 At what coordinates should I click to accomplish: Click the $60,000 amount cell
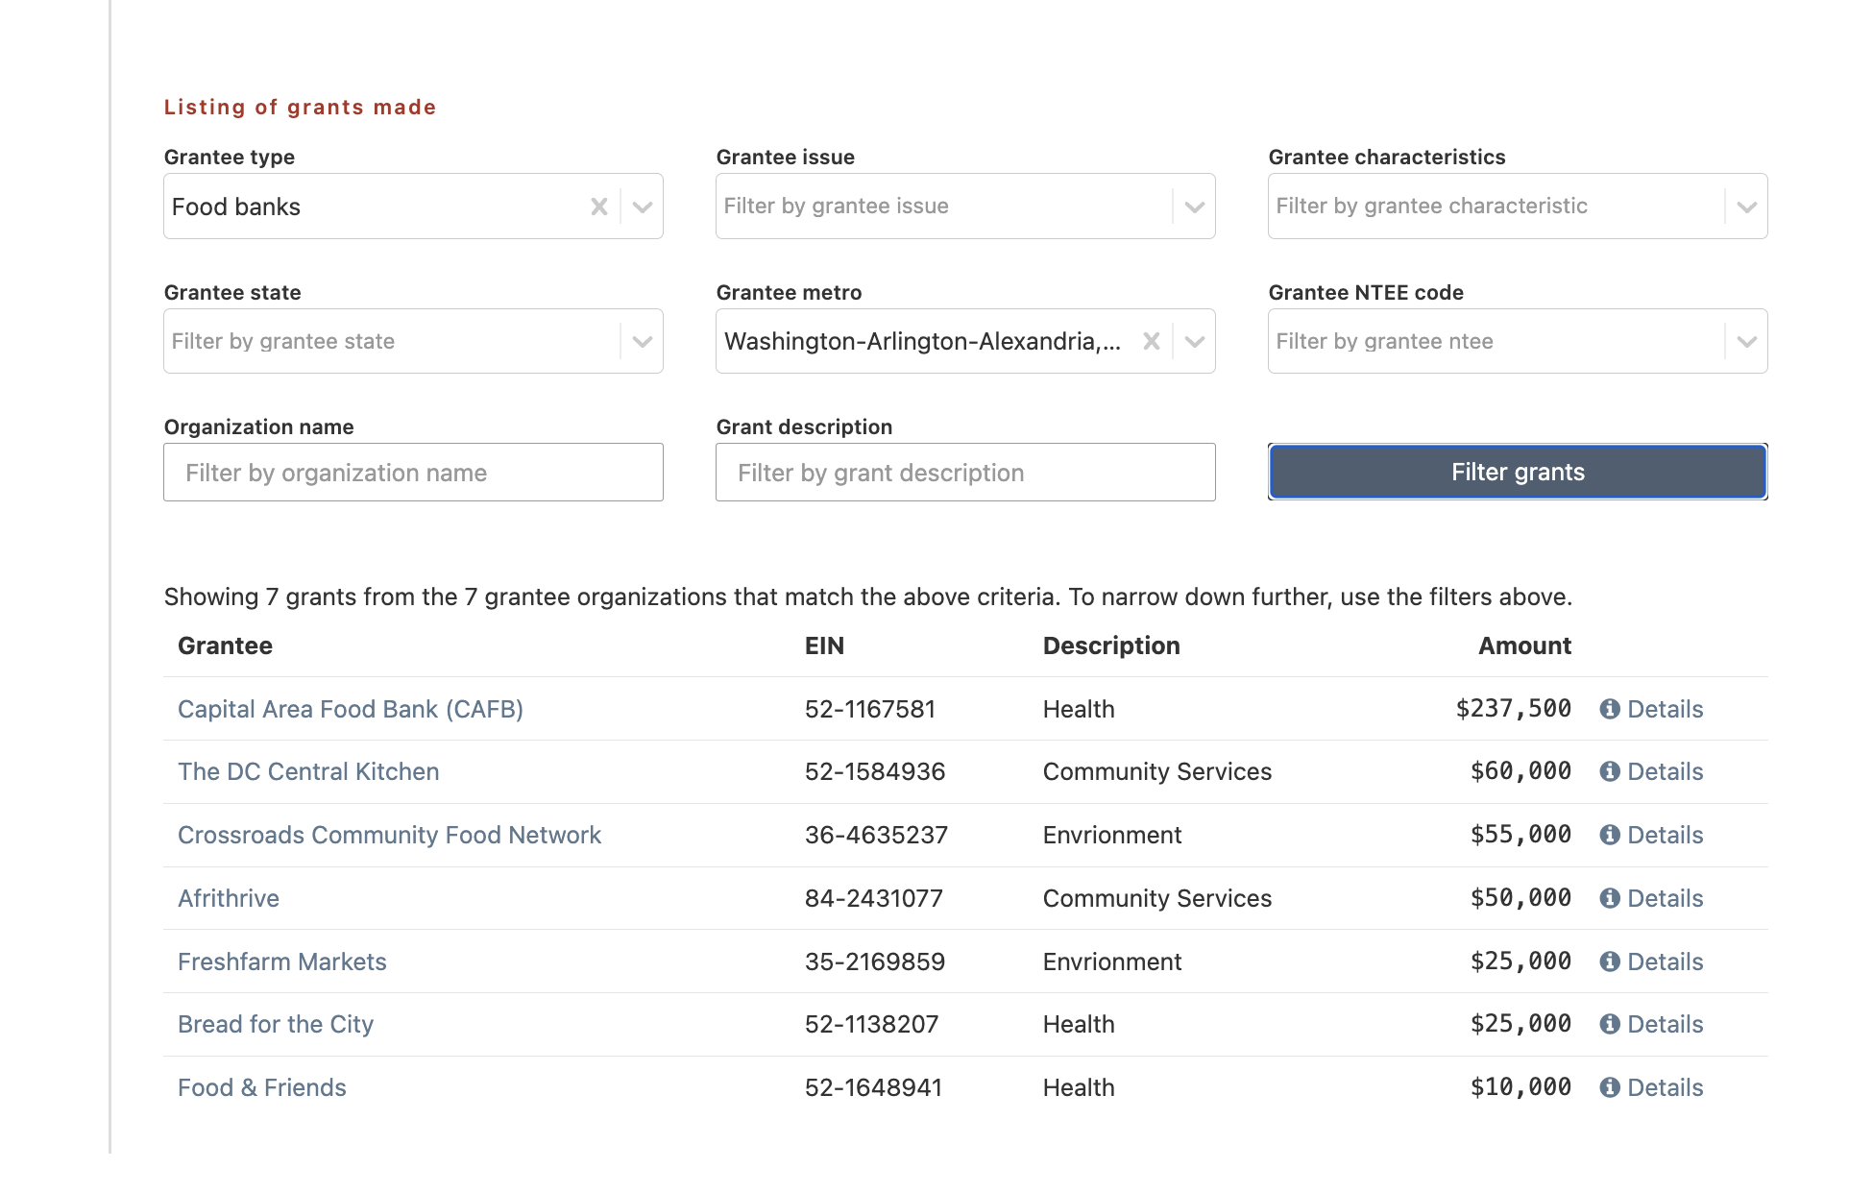pos(1520,771)
